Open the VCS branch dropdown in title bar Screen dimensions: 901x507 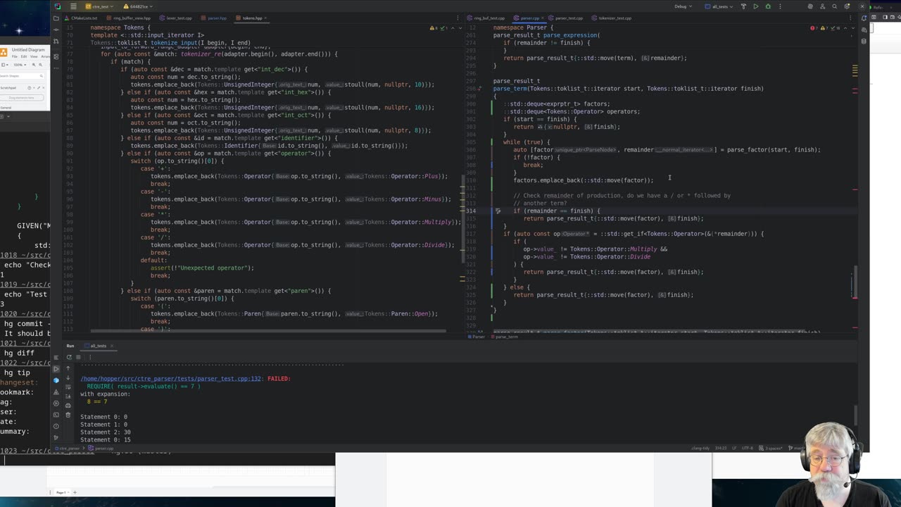tap(137, 6)
